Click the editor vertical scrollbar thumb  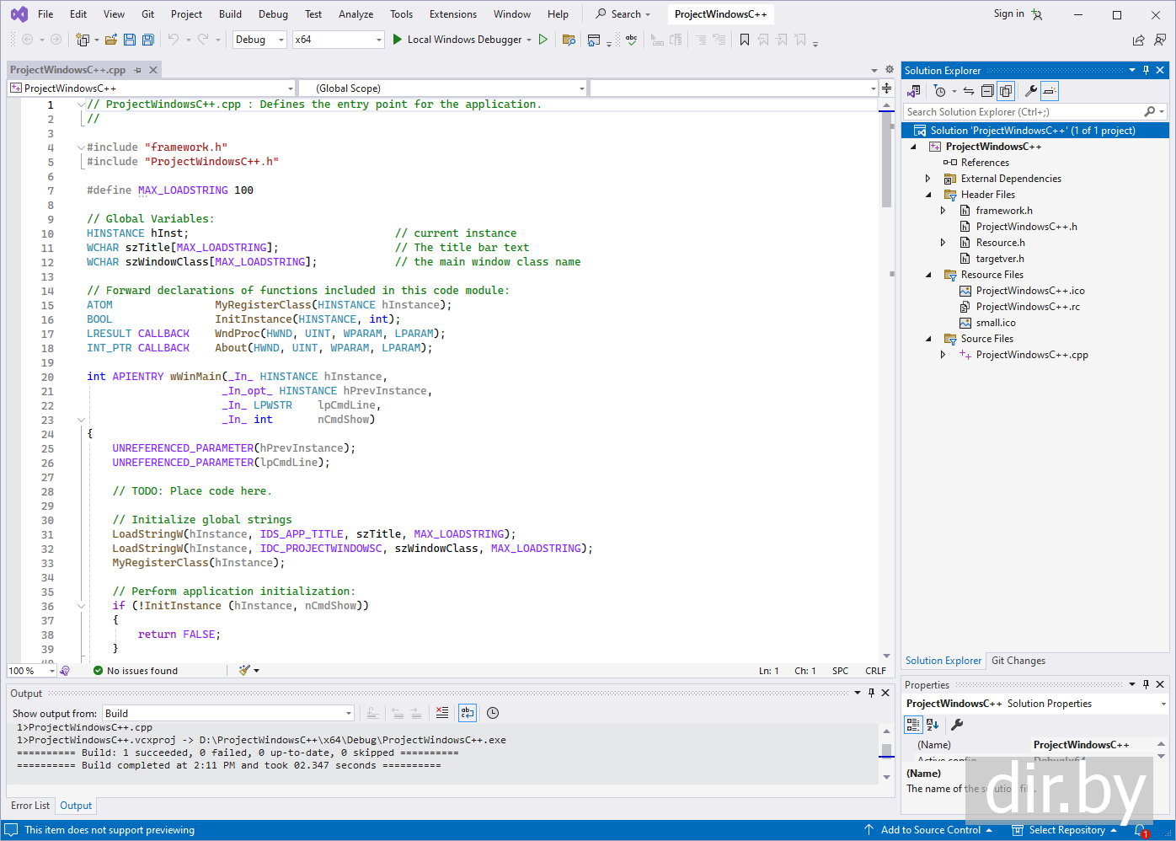point(886,160)
